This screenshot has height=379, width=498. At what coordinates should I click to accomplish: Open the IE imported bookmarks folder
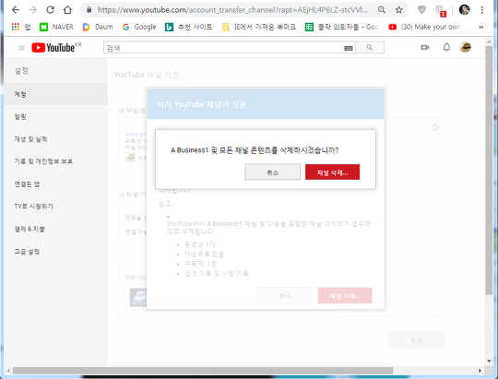point(259,27)
